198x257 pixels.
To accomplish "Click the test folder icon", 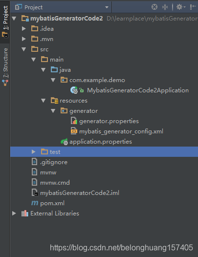I will pyautogui.click(x=44, y=151).
